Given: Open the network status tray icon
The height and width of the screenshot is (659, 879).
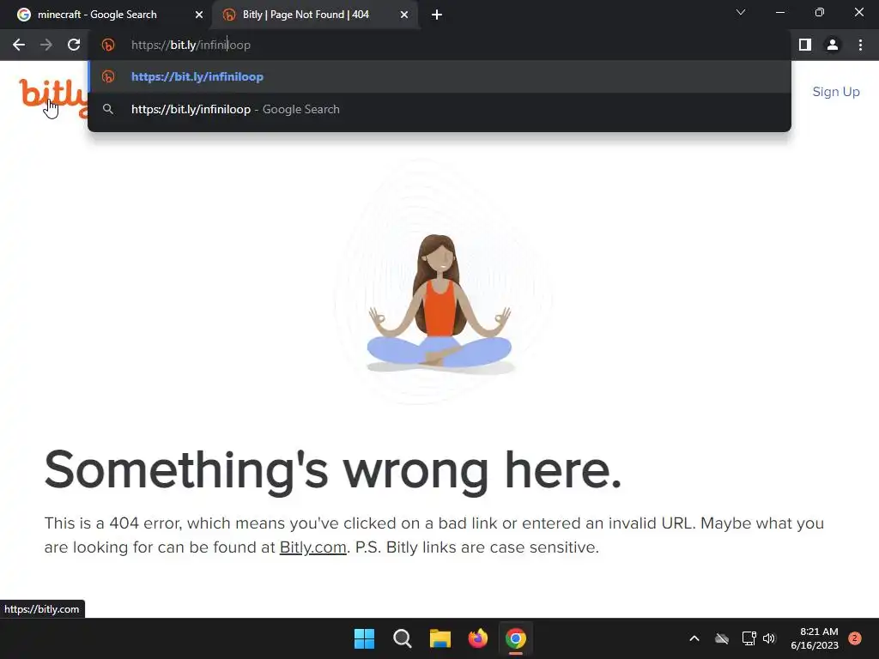Looking at the screenshot, I should tap(749, 638).
